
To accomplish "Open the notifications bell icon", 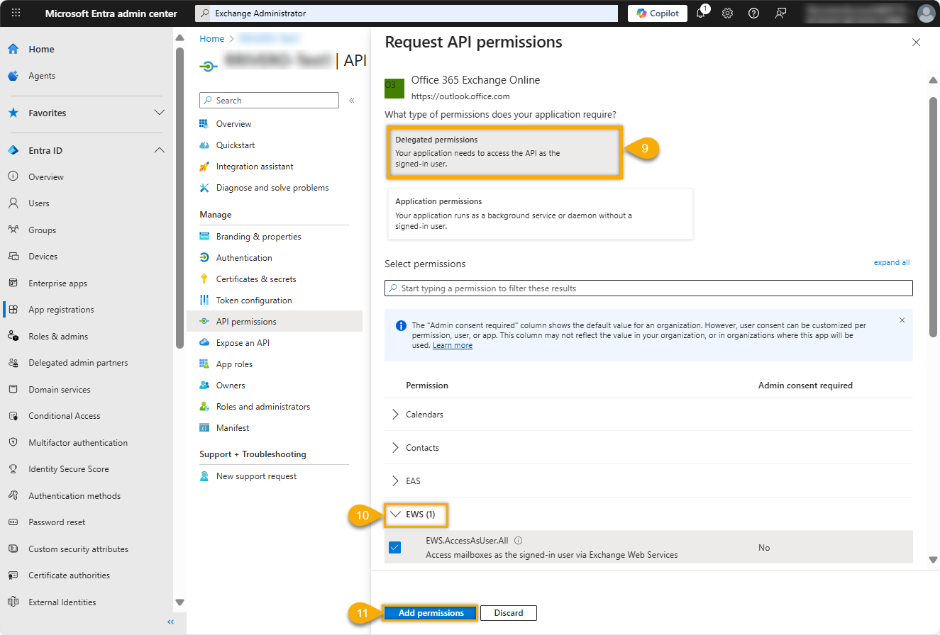I will (701, 13).
